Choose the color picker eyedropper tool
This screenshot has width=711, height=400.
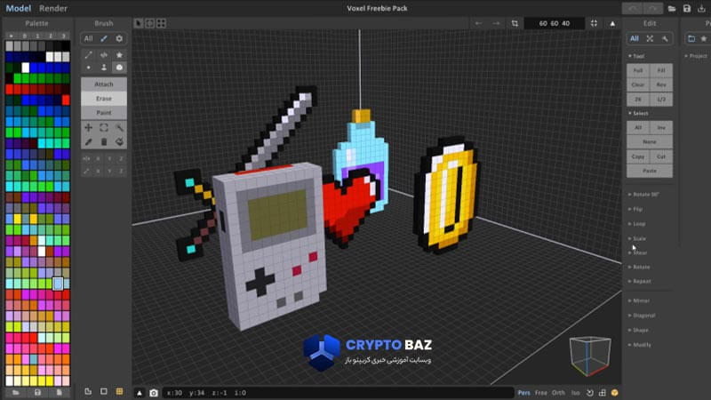pyautogui.click(x=88, y=142)
